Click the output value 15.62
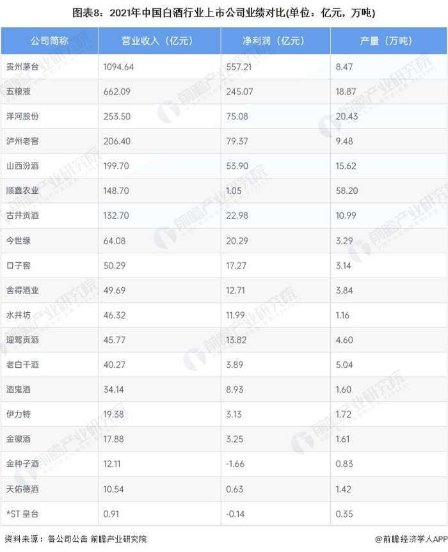This screenshot has height=552, width=448. [x=346, y=166]
